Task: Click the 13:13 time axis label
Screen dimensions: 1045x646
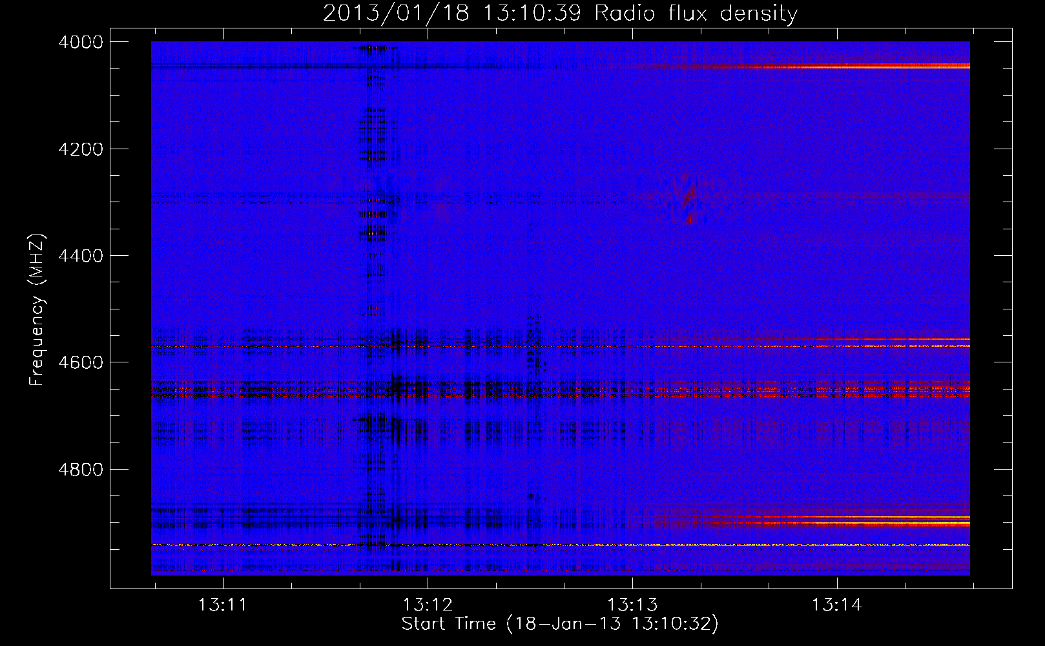Action: 632,605
